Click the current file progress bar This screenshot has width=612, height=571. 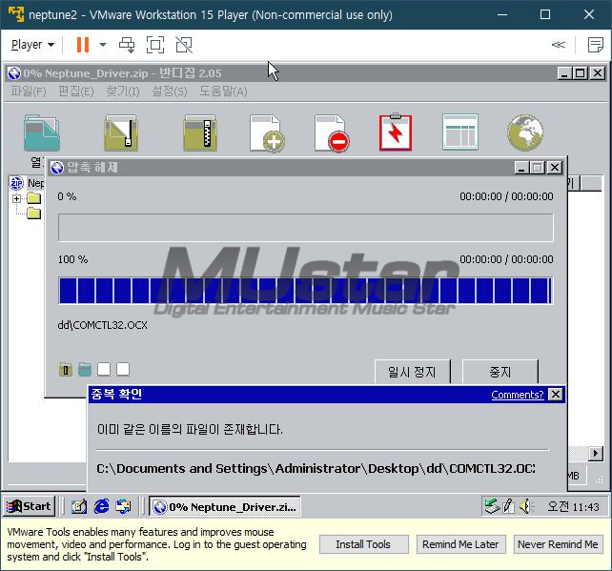coord(306,228)
